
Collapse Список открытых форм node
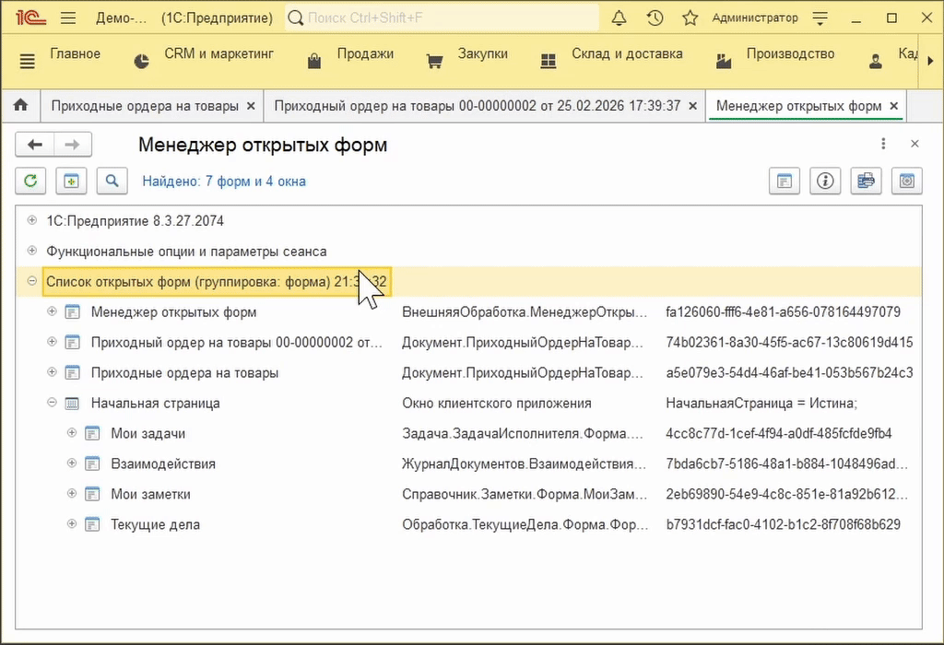point(32,280)
